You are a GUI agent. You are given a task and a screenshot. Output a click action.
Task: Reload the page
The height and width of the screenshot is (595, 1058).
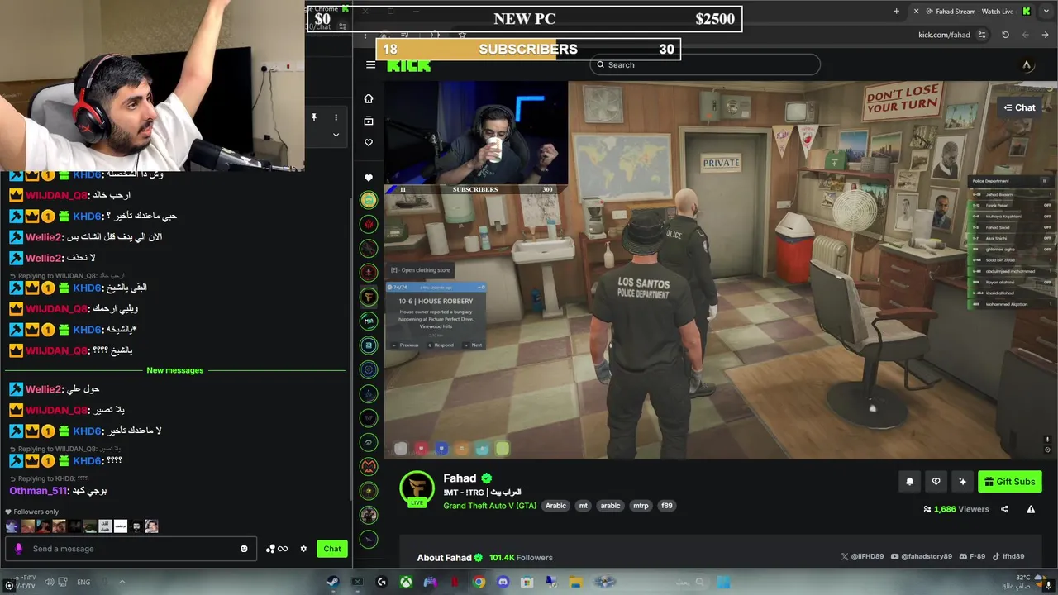(1005, 35)
